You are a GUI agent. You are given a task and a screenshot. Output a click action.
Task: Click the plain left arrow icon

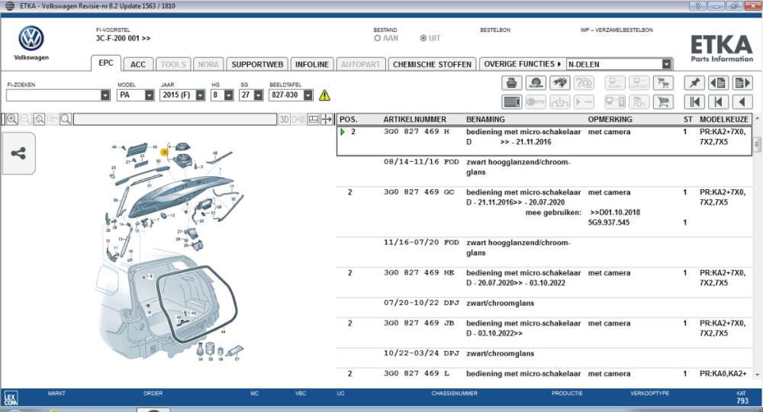click(742, 101)
